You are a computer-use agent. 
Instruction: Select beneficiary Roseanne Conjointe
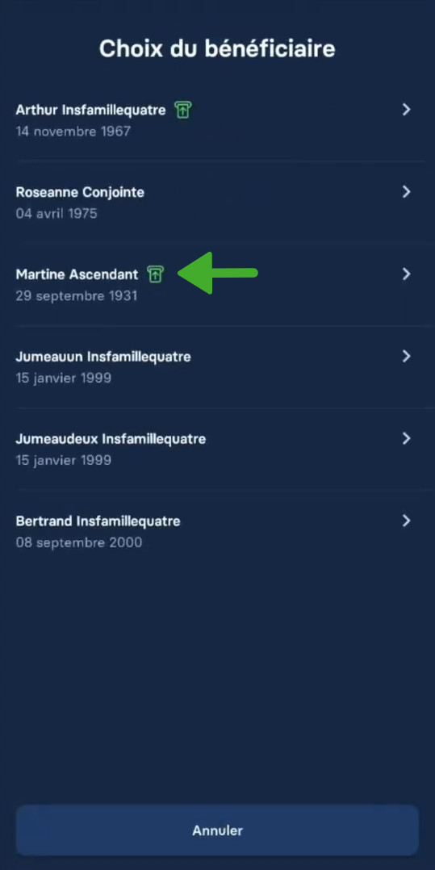pyautogui.click(x=218, y=203)
